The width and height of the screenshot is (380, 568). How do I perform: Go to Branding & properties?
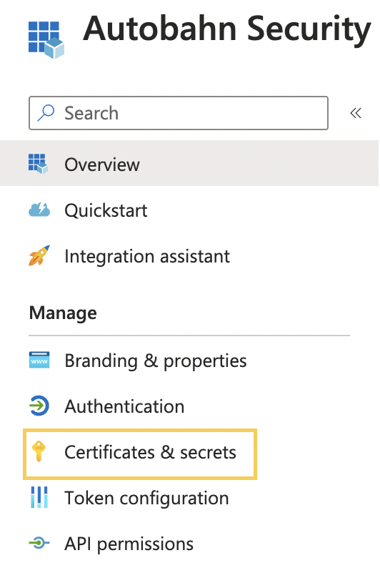tap(189, 360)
